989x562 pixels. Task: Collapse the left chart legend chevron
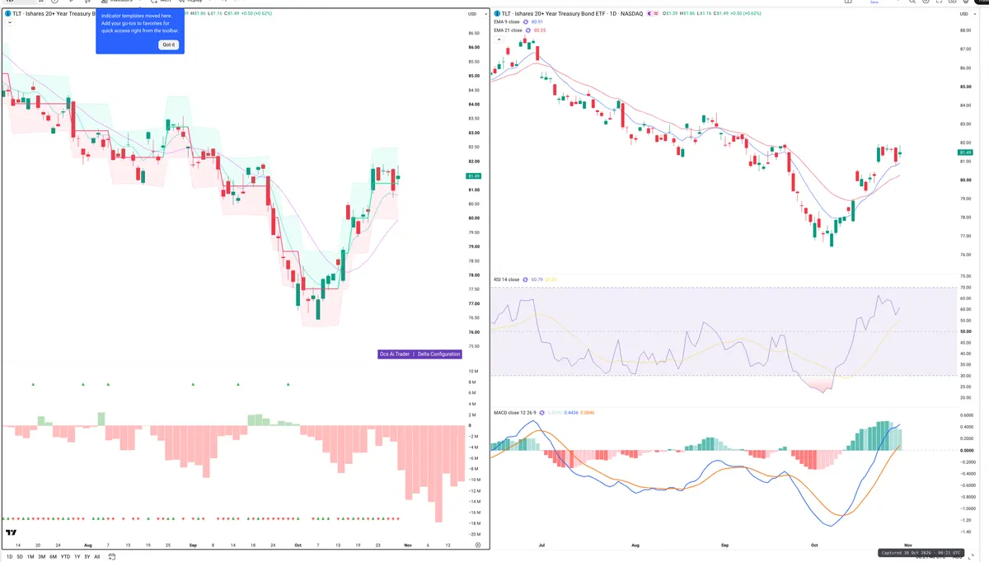point(9,23)
